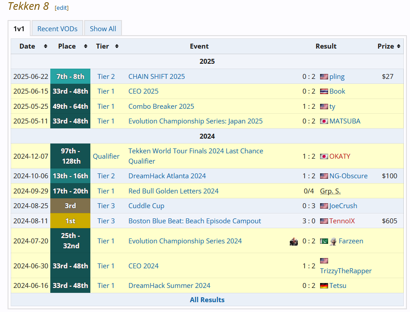Sort table by Place column arrows
The width and height of the screenshot is (410, 312).
click(x=85, y=46)
